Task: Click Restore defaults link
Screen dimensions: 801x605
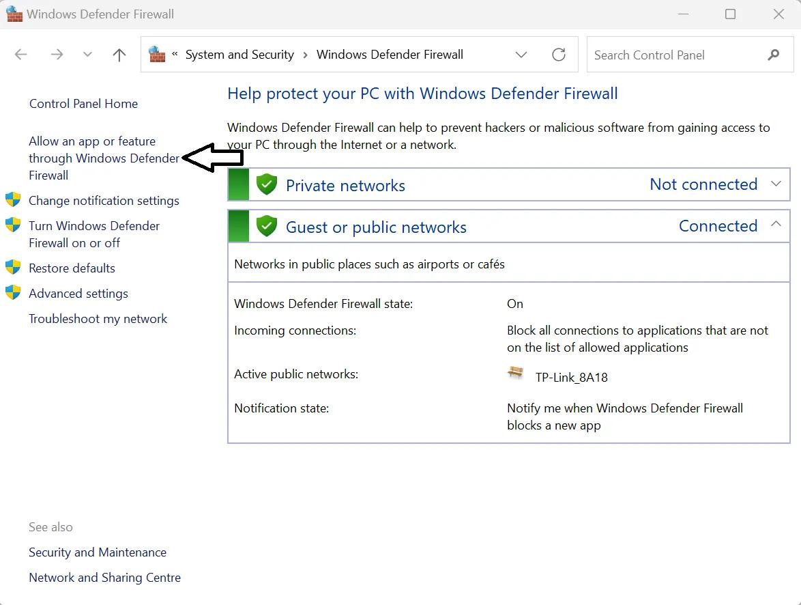Action: [x=72, y=268]
